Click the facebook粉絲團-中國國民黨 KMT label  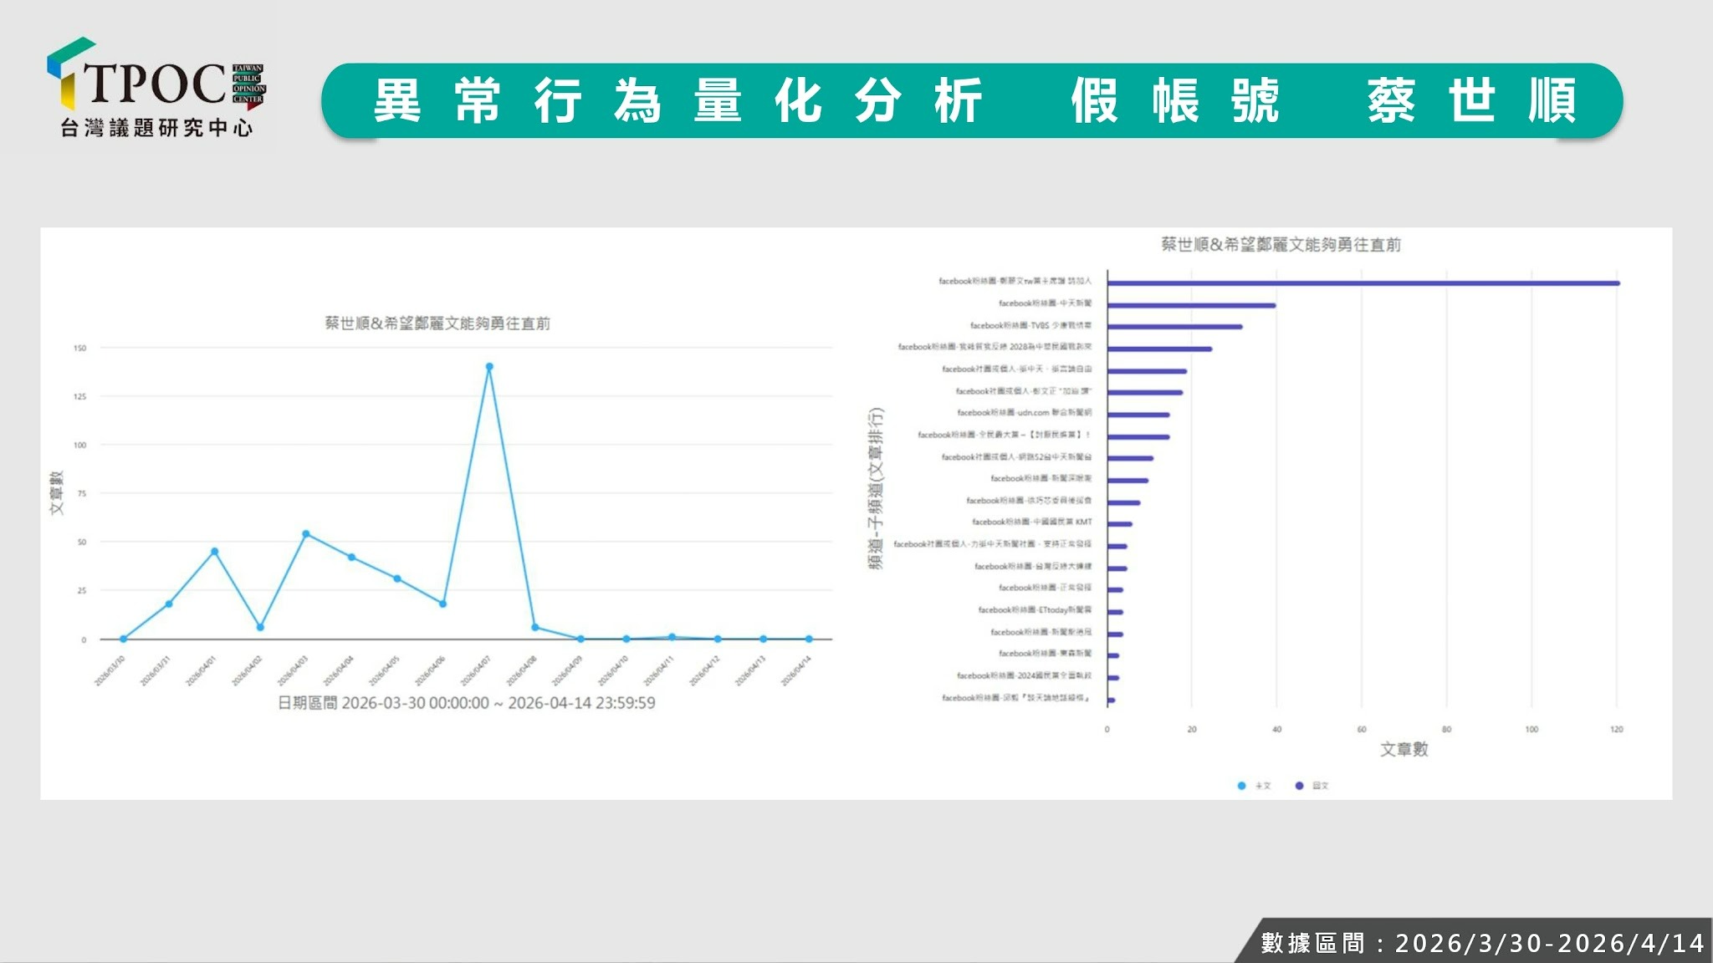(1031, 522)
